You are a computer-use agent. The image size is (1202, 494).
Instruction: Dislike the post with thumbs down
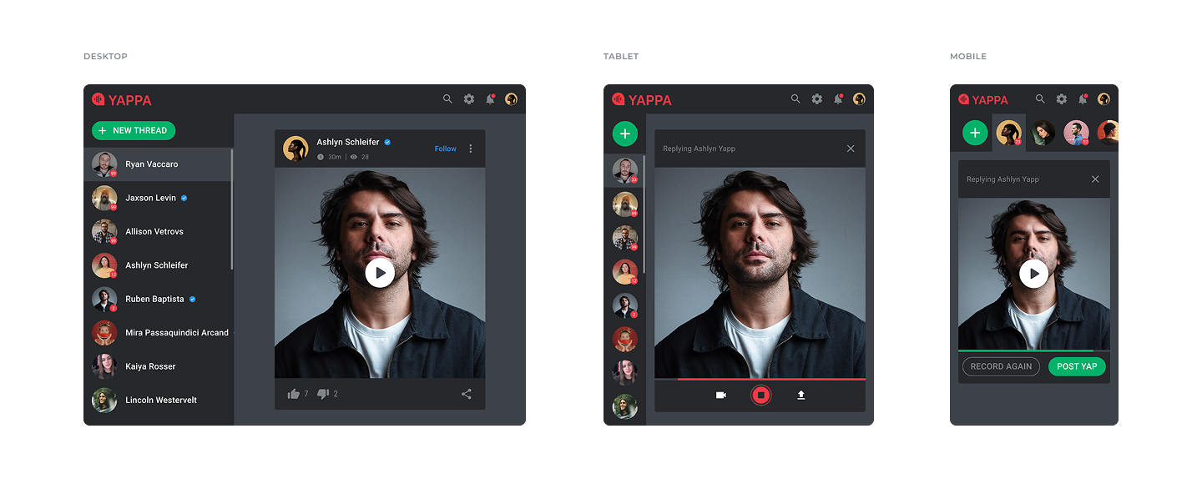click(323, 394)
